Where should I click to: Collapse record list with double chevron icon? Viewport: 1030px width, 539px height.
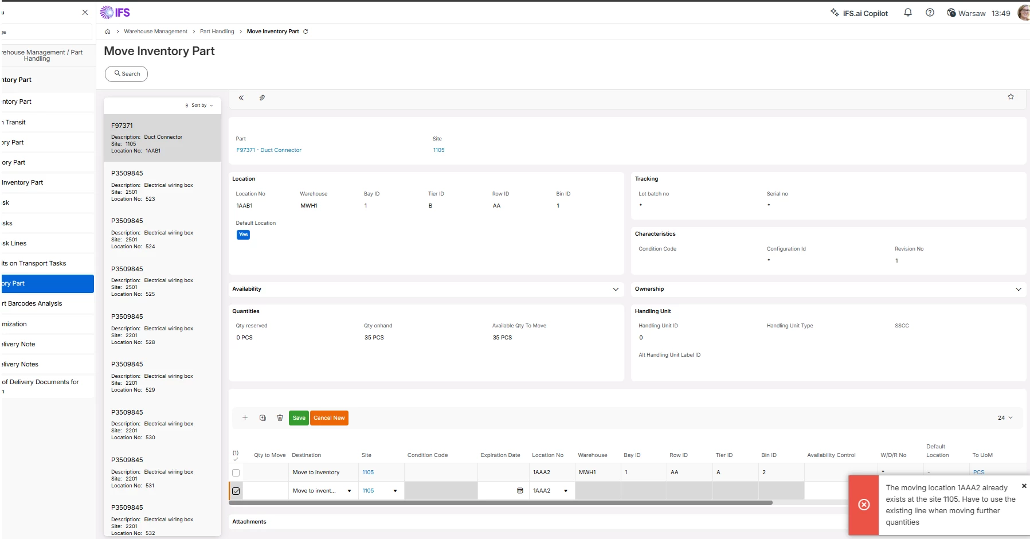pyautogui.click(x=241, y=97)
